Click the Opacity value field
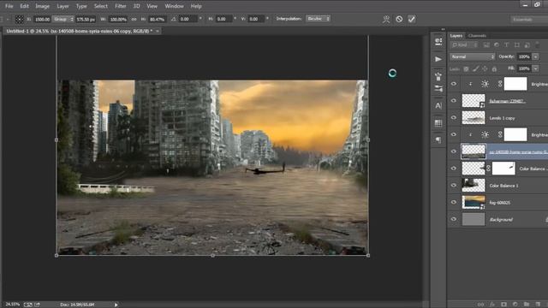548x308 pixels. [x=523, y=56]
